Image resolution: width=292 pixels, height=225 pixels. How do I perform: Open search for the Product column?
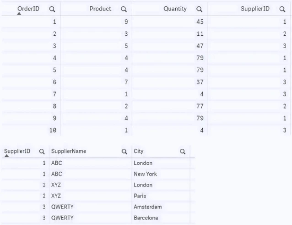tap(124, 9)
